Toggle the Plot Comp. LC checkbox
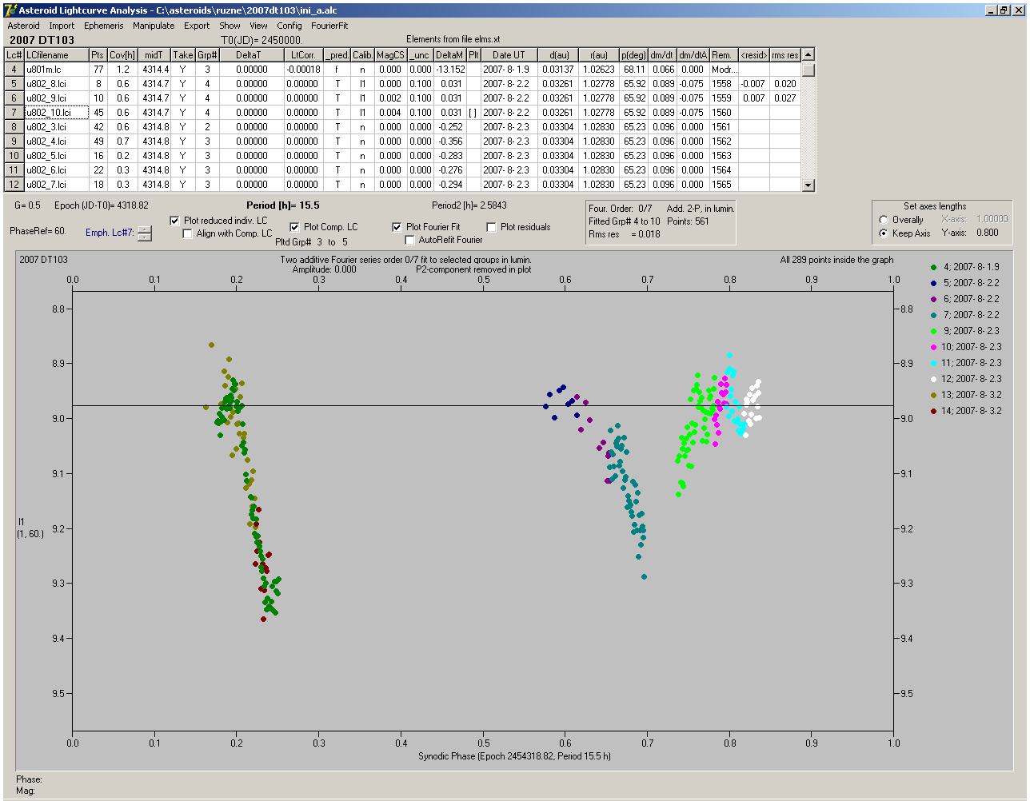Screen dimensions: 1030x801 click(295, 227)
